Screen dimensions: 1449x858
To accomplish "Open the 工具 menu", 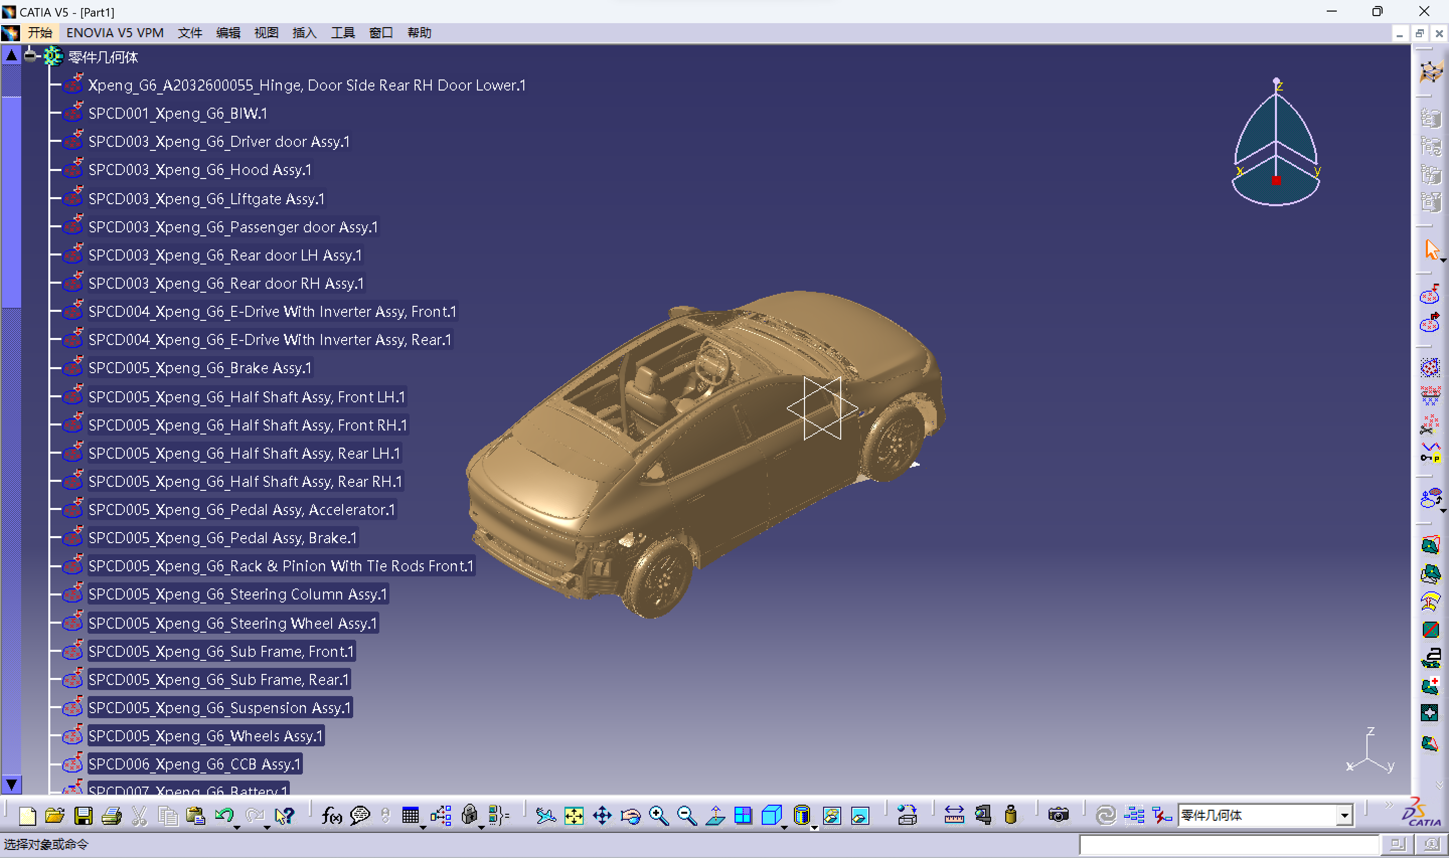I will (x=342, y=33).
